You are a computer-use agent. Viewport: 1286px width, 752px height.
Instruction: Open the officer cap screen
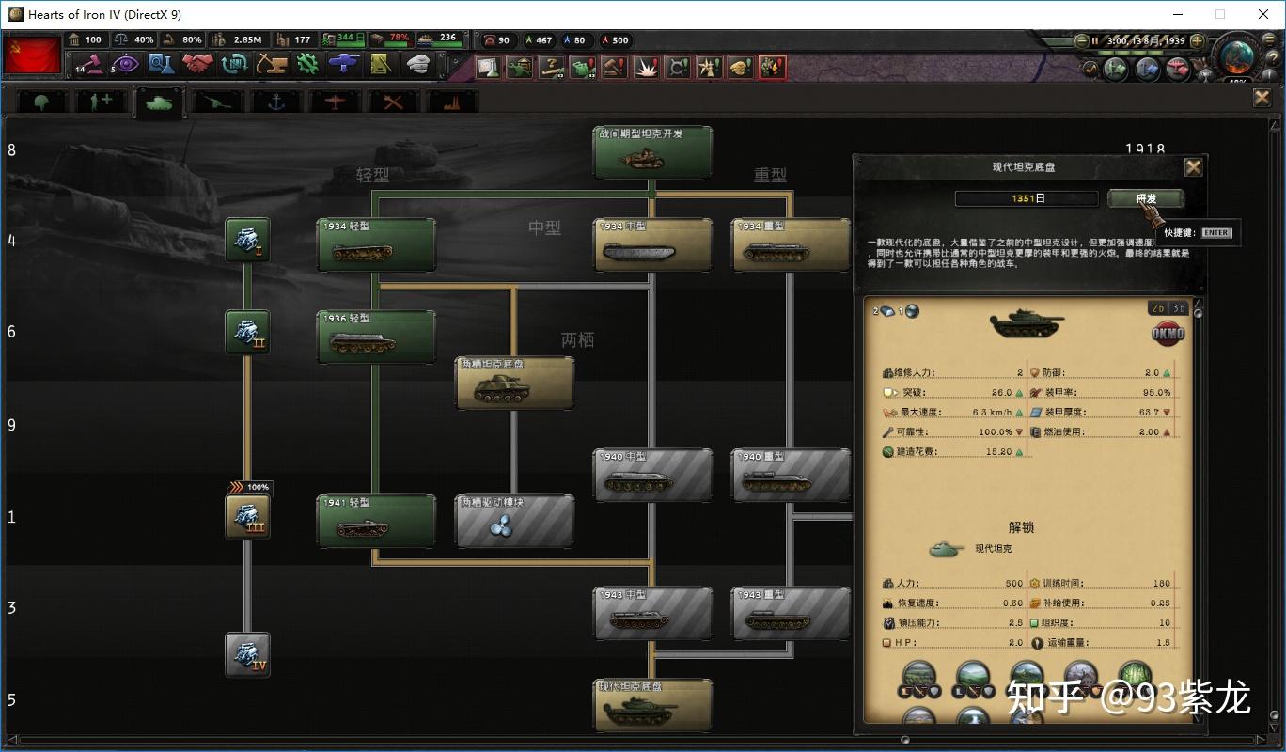tap(418, 64)
